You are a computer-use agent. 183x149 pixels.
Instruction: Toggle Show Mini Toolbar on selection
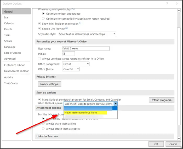(39, 24)
